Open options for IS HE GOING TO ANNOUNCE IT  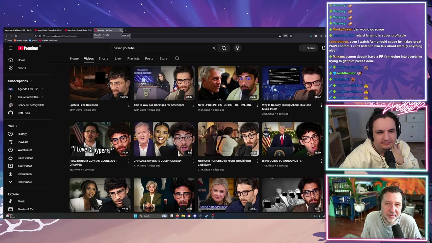pos(321,161)
